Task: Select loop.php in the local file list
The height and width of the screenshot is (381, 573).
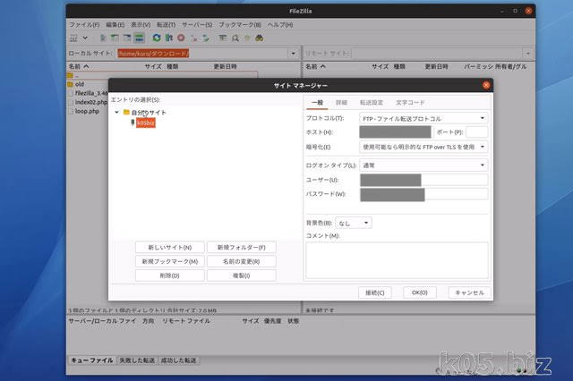Action: (87, 111)
